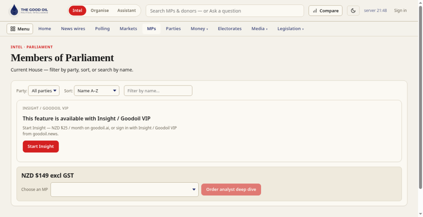Select the MPs nav tab
This screenshot has width=423, height=217.
(x=151, y=29)
